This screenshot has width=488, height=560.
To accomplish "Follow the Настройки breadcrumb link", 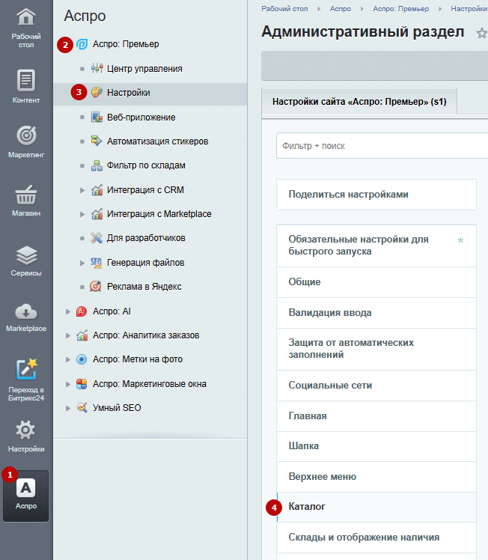I will tap(469, 9).
